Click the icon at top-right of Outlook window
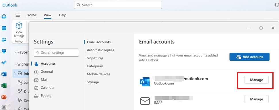The image size is (279, 110). coord(277,5)
